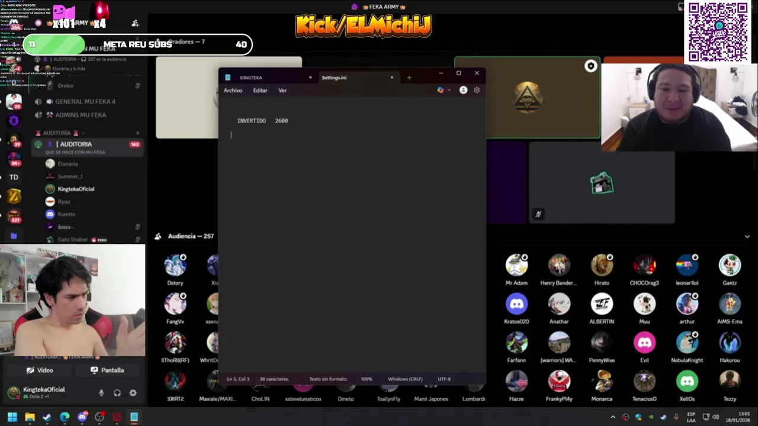Open Notepad from the taskbar

tap(134, 417)
